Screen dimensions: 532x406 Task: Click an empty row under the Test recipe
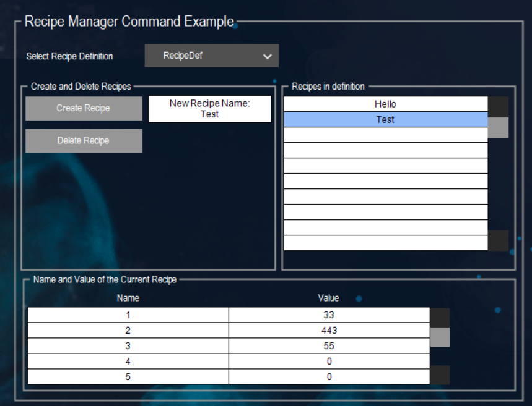(x=385, y=135)
